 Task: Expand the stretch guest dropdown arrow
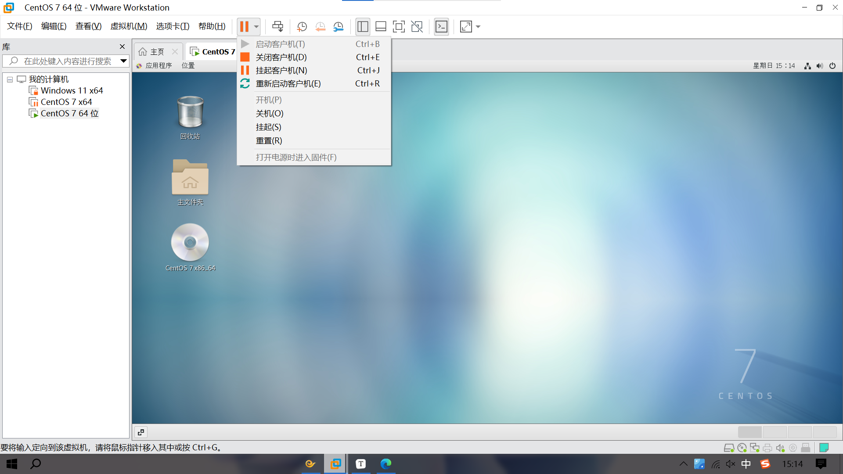pos(478,27)
